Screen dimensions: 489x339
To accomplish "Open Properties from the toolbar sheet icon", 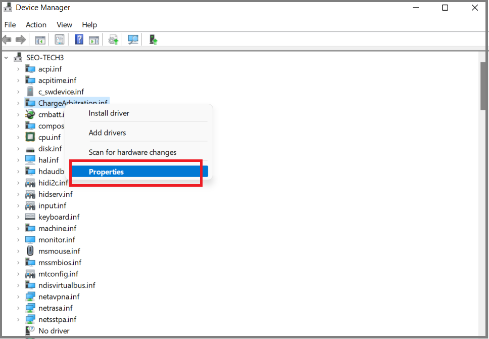I will 59,39.
